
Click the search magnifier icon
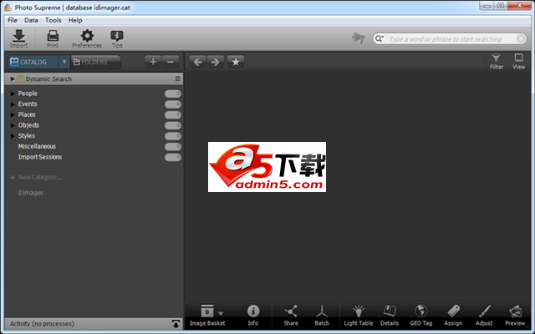(x=379, y=38)
